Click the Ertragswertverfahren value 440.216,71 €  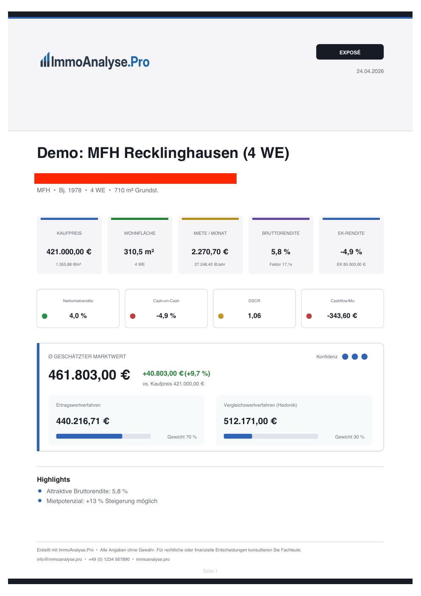click(x=83, y=421)
